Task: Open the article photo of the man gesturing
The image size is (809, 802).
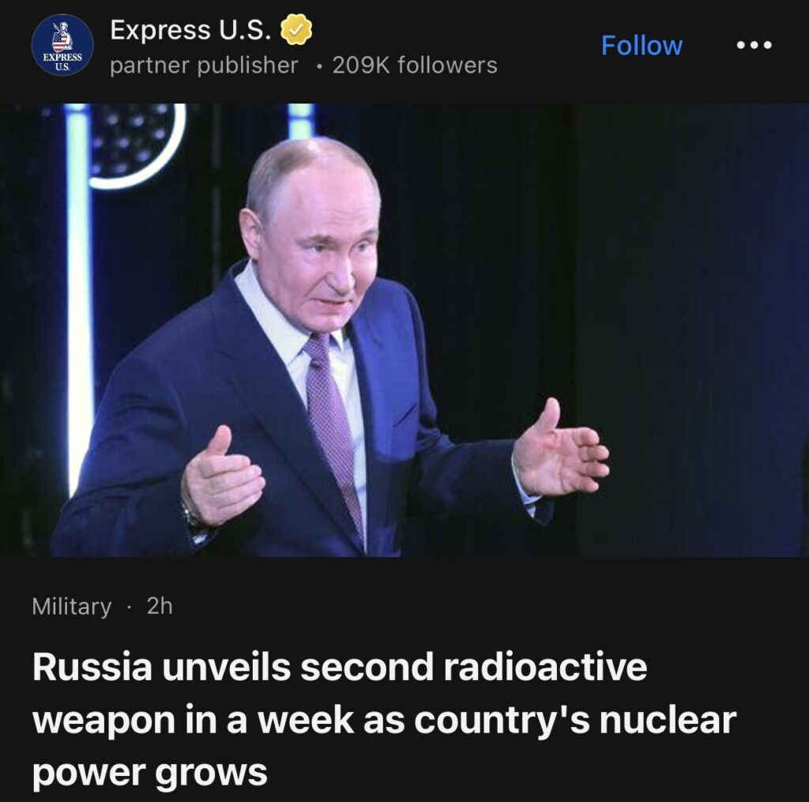Action: click(x=404, y=329)
